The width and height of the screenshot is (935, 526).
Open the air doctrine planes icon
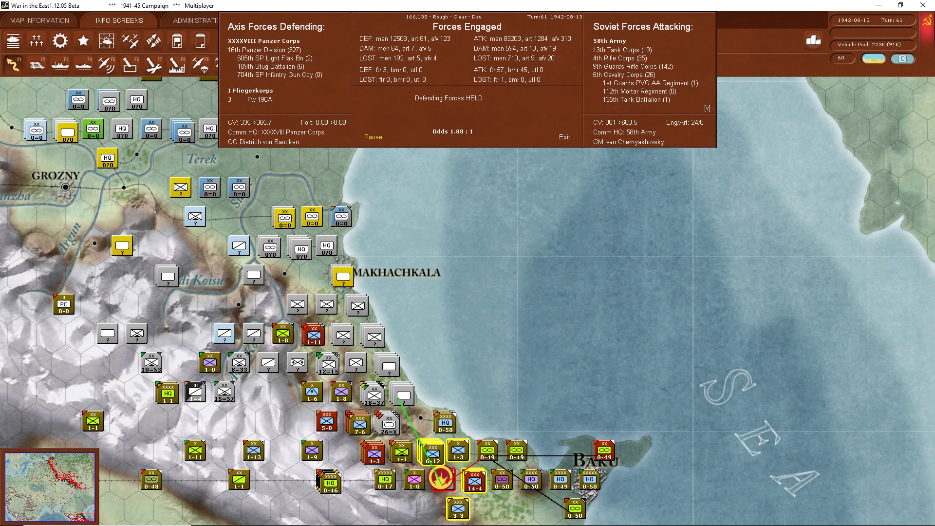130,41
